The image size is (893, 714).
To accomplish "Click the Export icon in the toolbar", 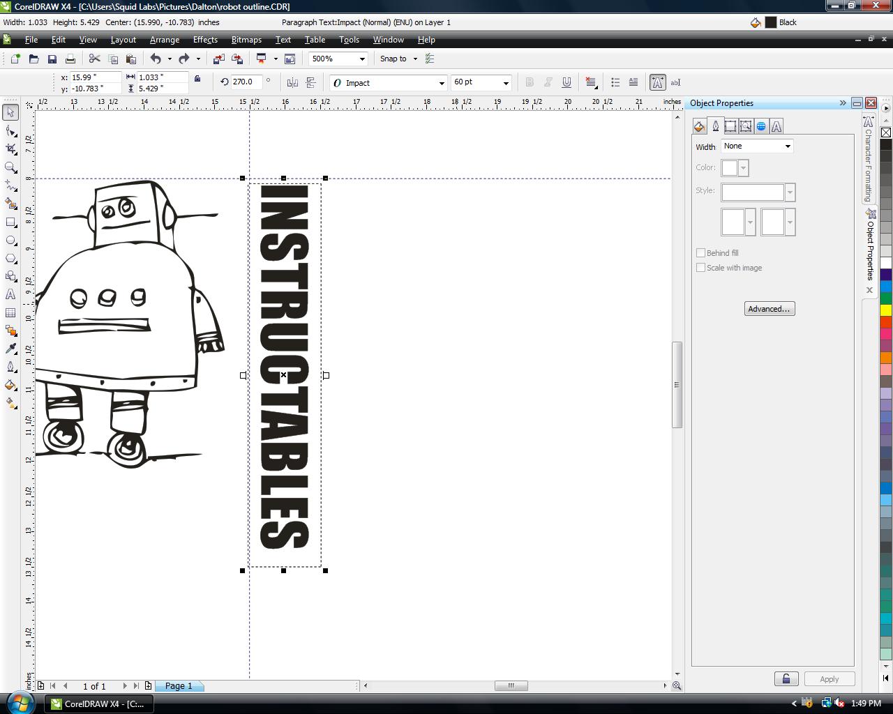I will 237,59.
